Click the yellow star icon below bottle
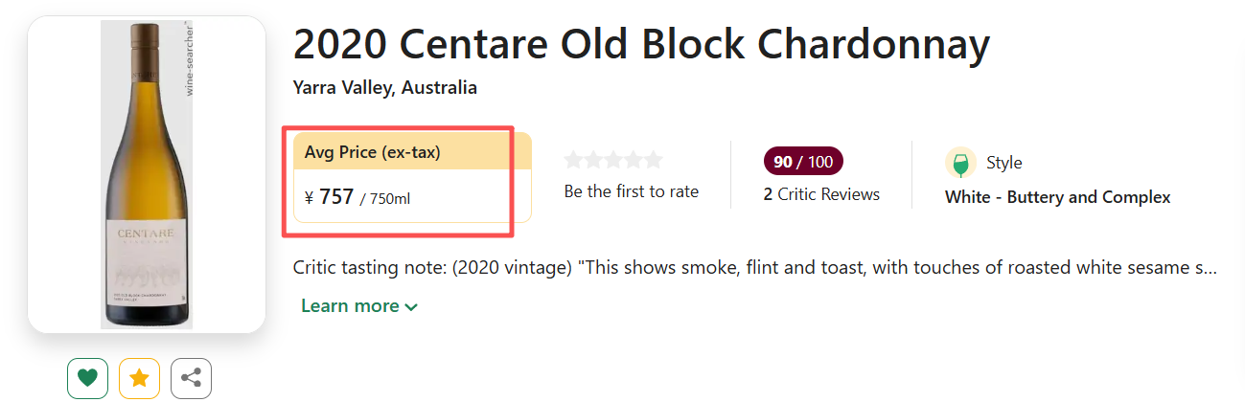This screenshot has height=402, width=1245. 139,378
